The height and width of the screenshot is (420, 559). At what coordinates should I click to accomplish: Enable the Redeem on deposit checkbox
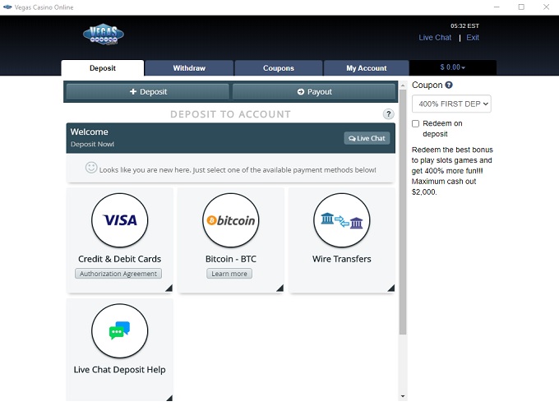tap(416, 123)
